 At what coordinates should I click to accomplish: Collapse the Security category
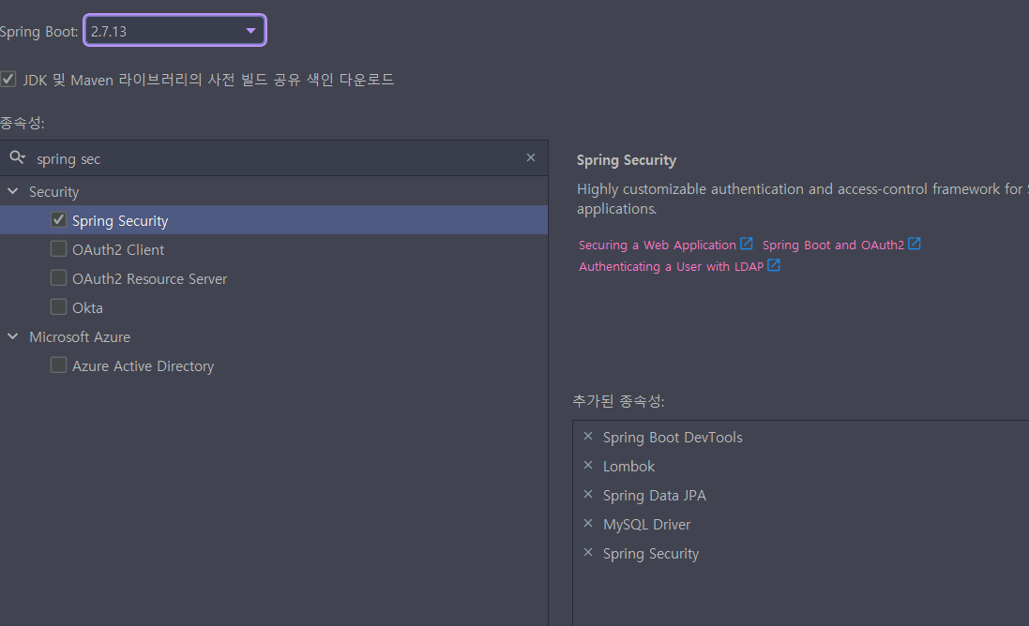point(12,191)
